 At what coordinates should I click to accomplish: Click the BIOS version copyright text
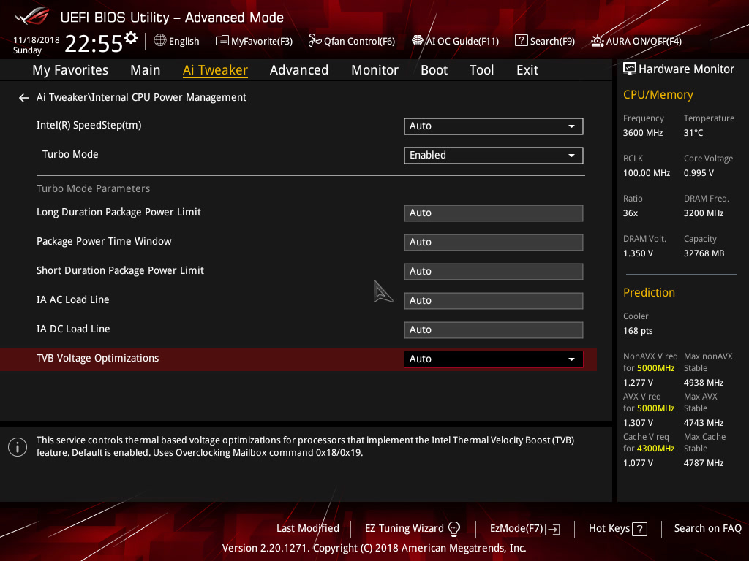point(374,548)
